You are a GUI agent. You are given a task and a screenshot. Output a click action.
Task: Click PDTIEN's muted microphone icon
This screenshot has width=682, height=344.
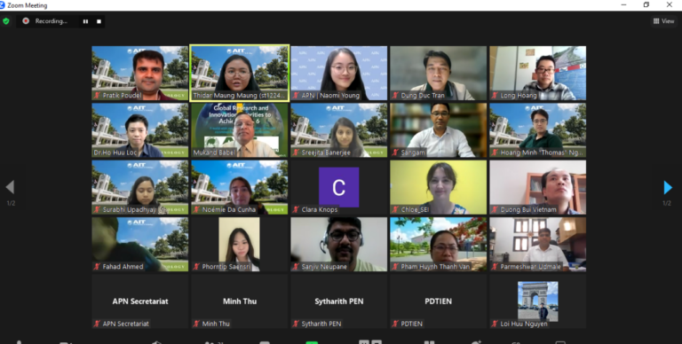tap(395, 324)
